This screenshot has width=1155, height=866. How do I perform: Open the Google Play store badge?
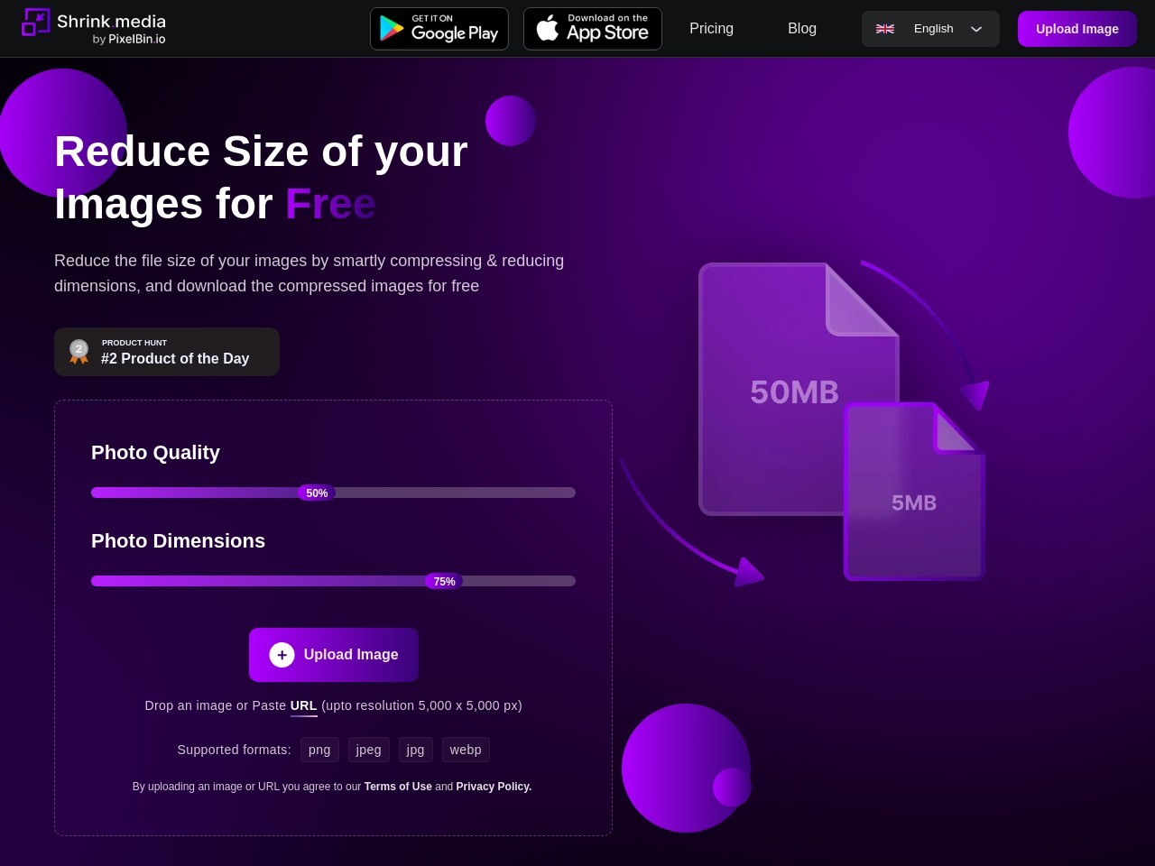point(439,29)
